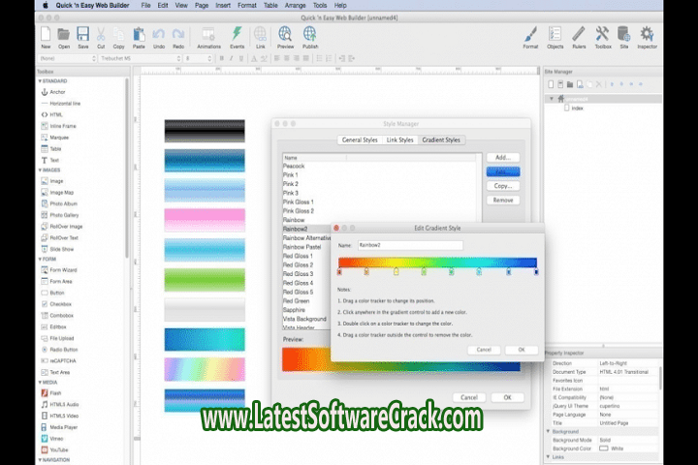Click Cancel in Edit Gradient Style dialog
The height and width of the screenshot is (465, 698).
[x=484, y=350]
